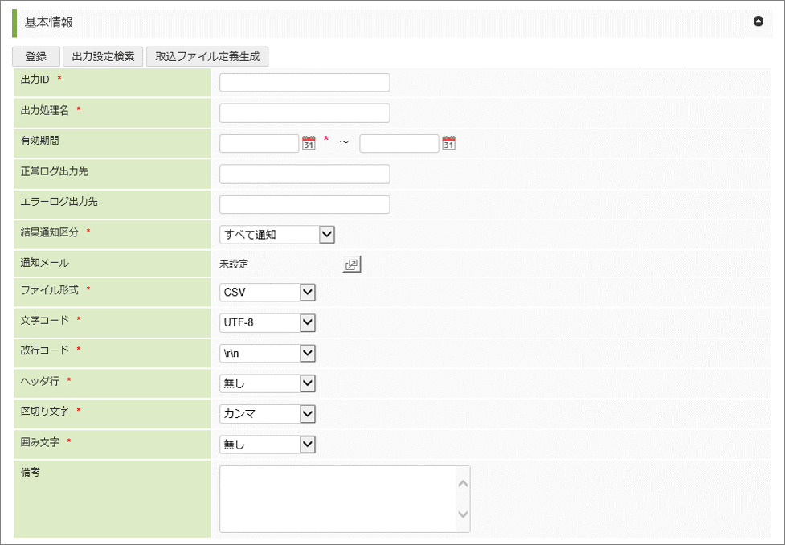
Task: Click into the 出力処理名 text box
Action: pyautogui.click(x=305, y=113)
